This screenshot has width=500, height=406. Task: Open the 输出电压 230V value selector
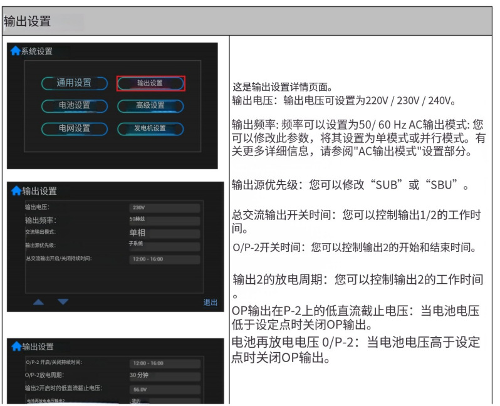(x=164, y=207)
